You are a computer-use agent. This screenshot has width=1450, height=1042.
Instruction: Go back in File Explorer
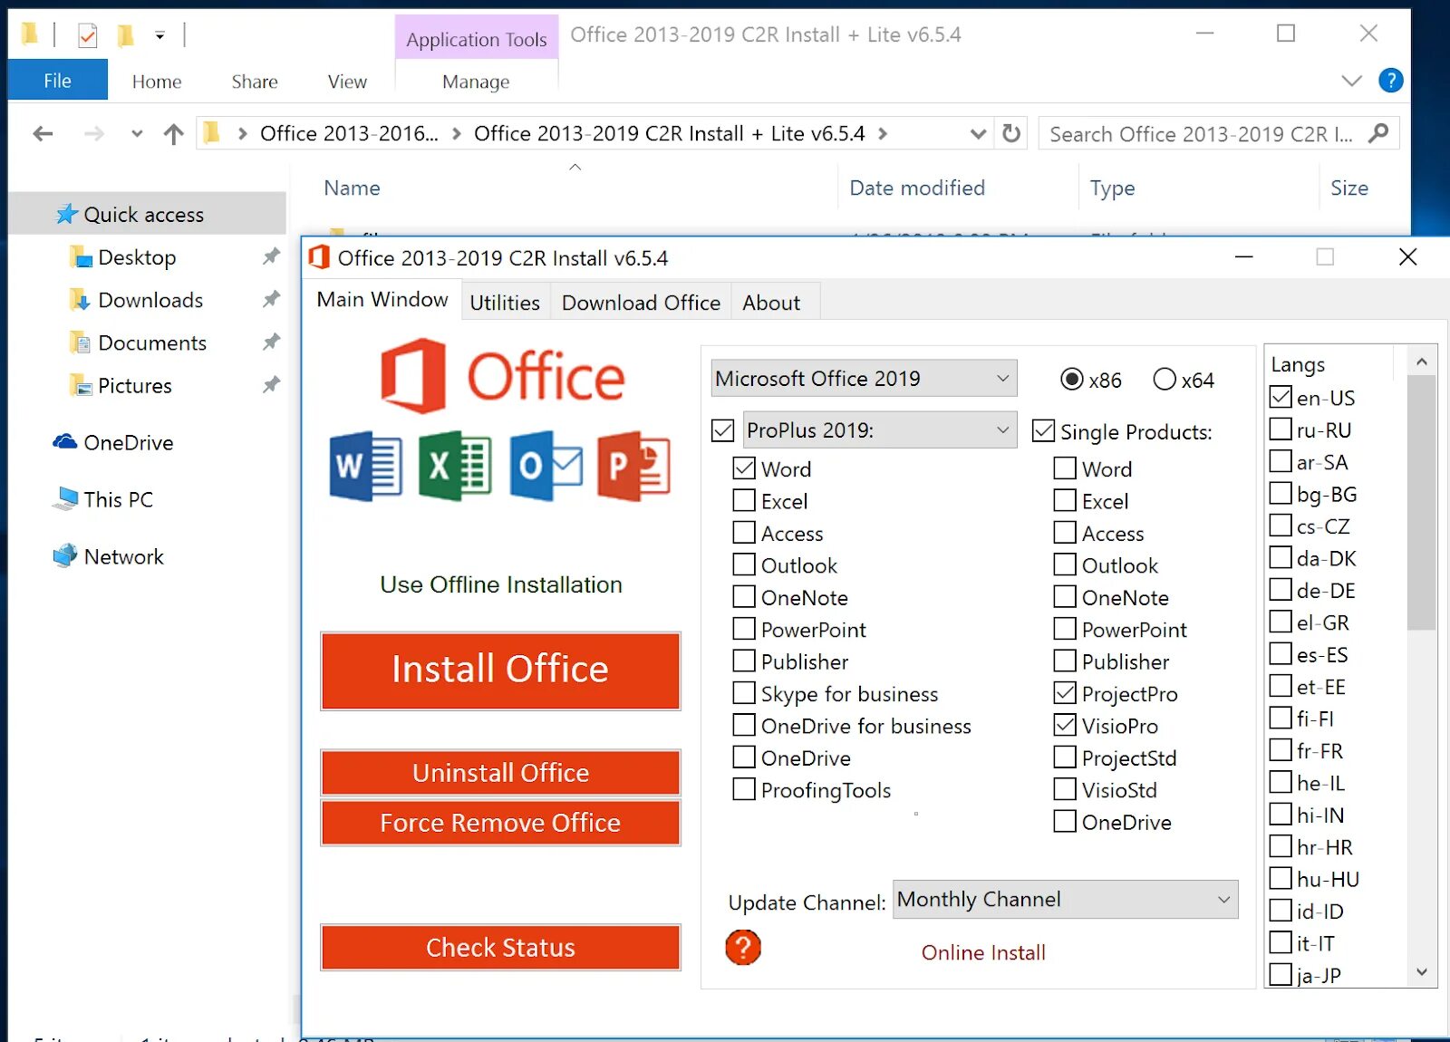(43, 134)
